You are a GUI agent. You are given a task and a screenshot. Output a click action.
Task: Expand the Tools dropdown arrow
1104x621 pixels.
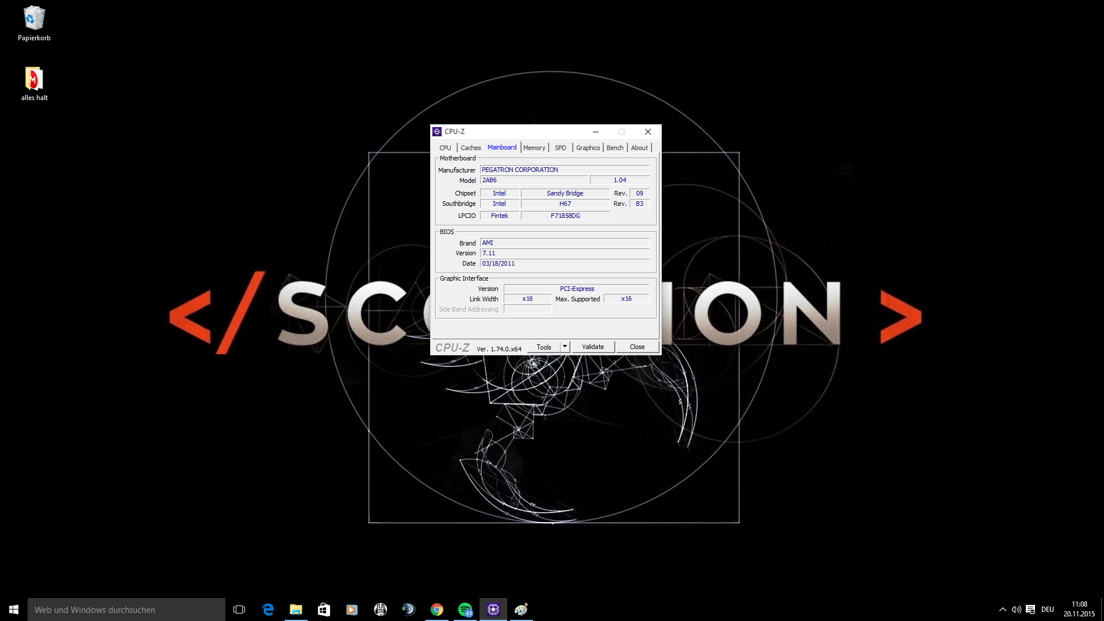click(565, 347)
